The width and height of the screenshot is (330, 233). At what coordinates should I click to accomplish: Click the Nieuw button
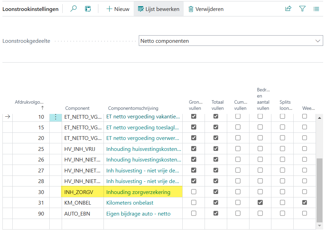tap(118, 9)
